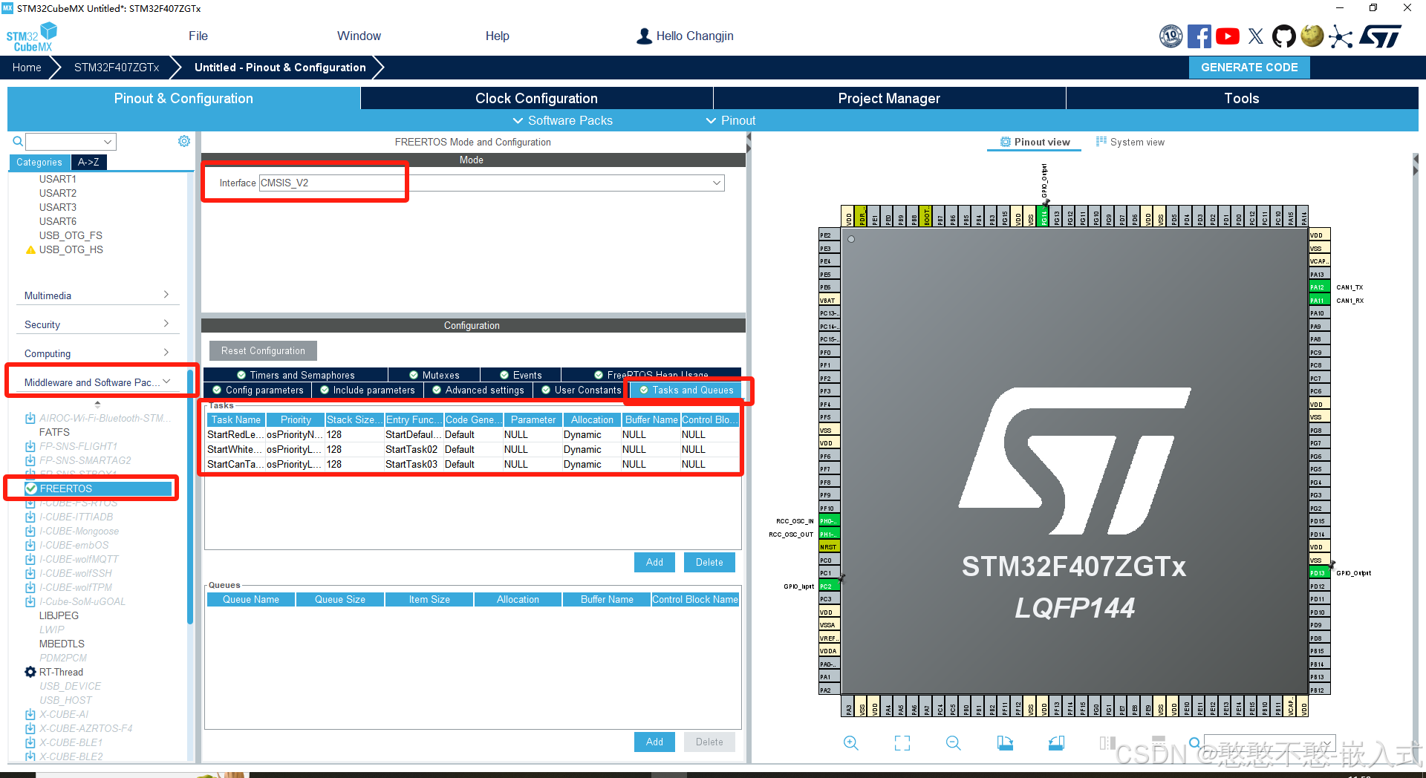Open the YouTube icon link

click(1227, 36)
